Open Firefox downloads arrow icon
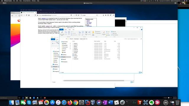 [x=103, y=15]
